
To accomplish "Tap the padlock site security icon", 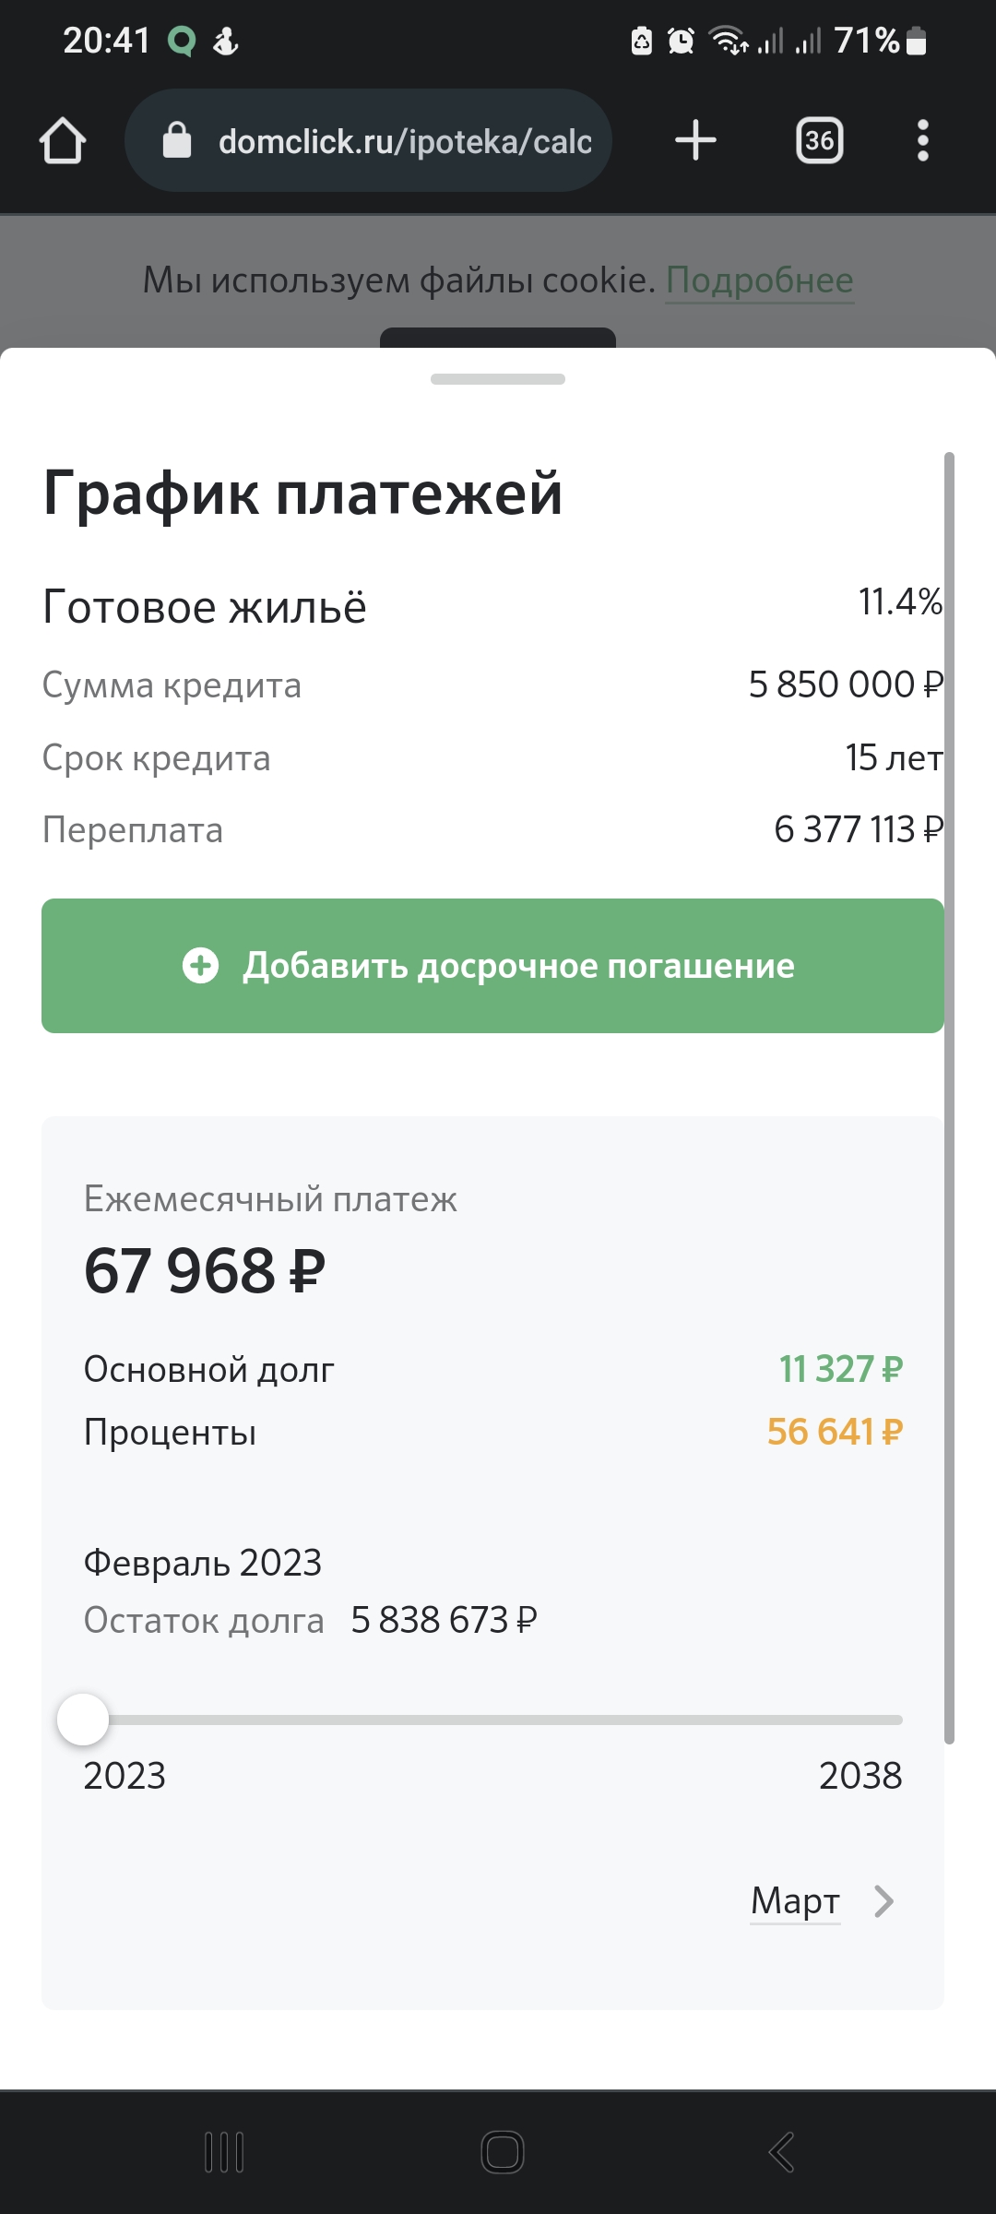I will (177, 141).
